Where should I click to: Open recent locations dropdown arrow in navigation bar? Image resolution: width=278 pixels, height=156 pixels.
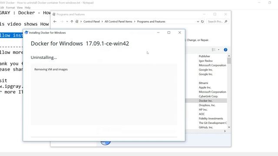[x=67, y=22]
